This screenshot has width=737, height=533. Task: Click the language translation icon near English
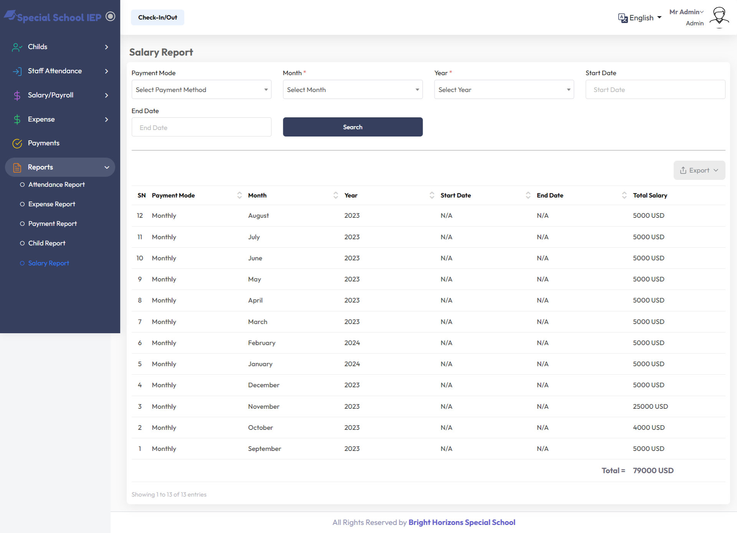623,18
